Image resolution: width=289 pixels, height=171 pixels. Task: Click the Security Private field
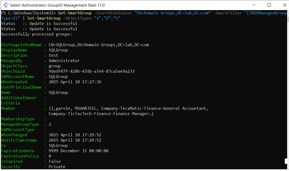(57, 166)
